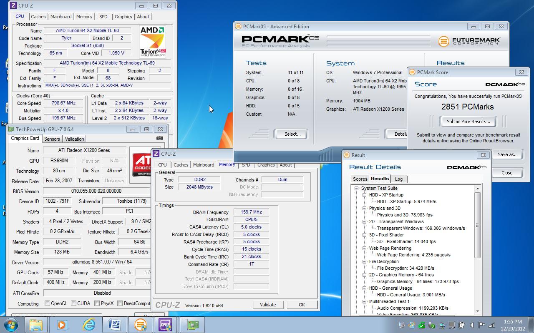Screen dimensions: 534x333
Task: Open Graphics tab in top CPU-Z window
Action: [123, 17]
